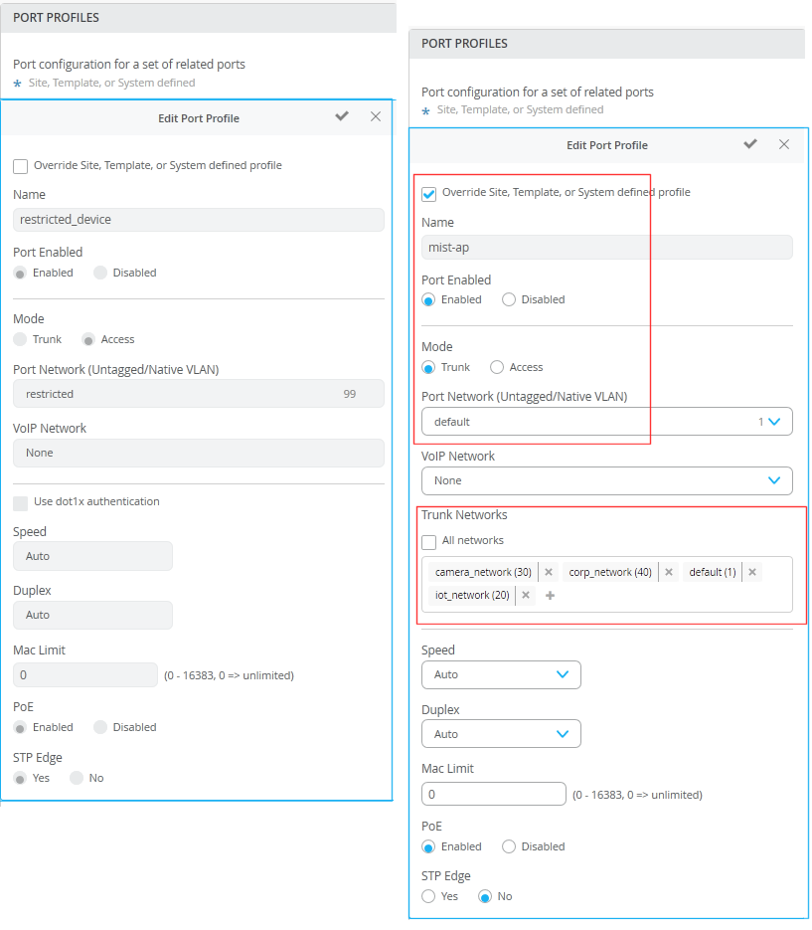The height and width of the screenshot is (930, 812).
Task: Remove camera_network (30) from trunk networks
Action: (549, 572)
